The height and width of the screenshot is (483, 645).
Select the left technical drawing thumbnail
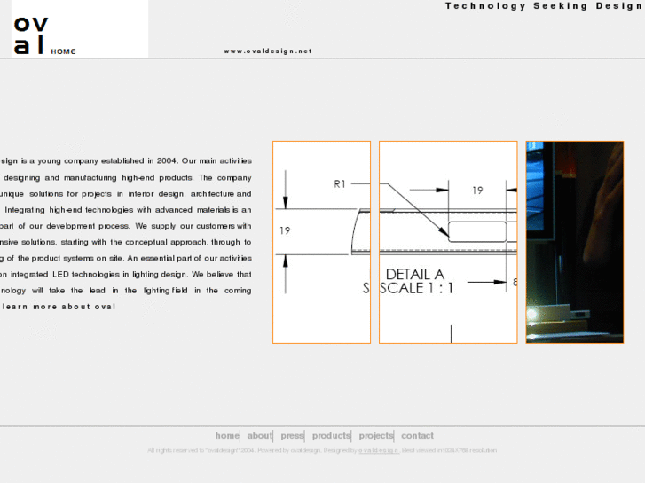tap(322, 242)
